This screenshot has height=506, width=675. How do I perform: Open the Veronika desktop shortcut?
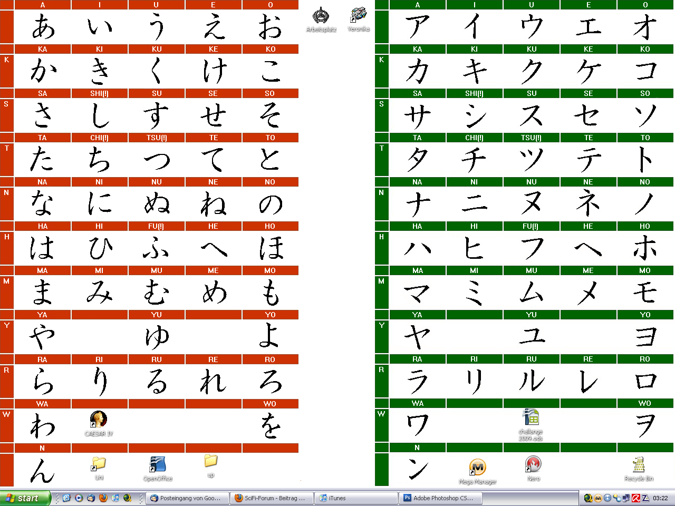[359, 17]
